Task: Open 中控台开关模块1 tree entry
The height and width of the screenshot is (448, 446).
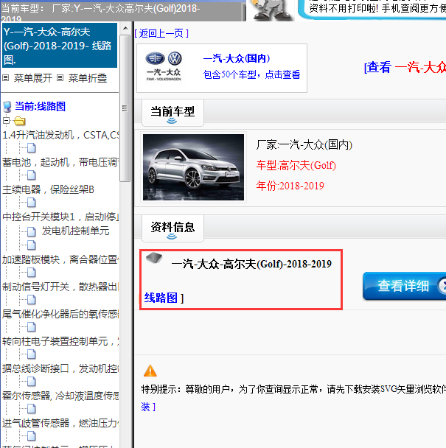Action: 60,217
